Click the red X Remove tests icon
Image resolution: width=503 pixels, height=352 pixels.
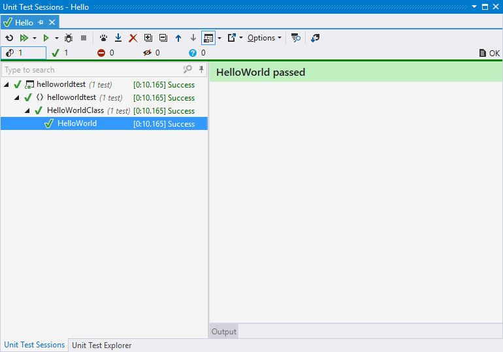click(x=133, y=39)
